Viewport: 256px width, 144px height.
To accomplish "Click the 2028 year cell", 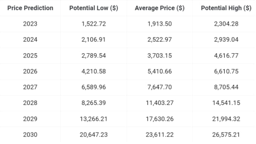I will (x=30, y=103).
